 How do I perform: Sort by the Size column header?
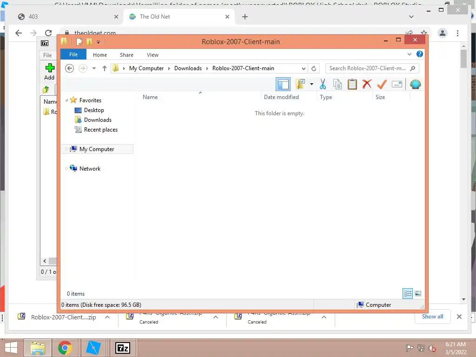coord(391,97)
